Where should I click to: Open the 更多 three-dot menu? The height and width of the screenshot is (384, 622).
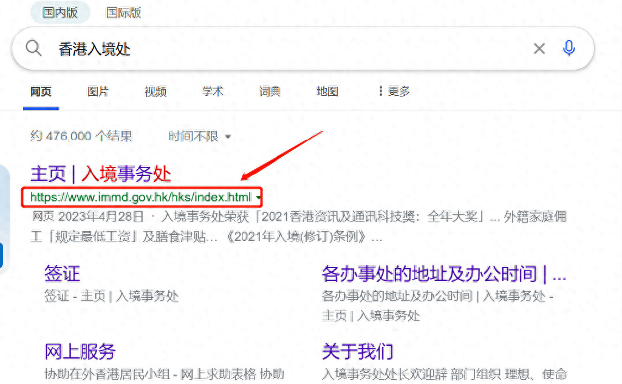394,92
